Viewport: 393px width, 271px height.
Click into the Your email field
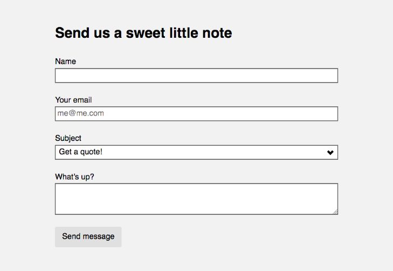pyautogui.click(x=196, y=114)
